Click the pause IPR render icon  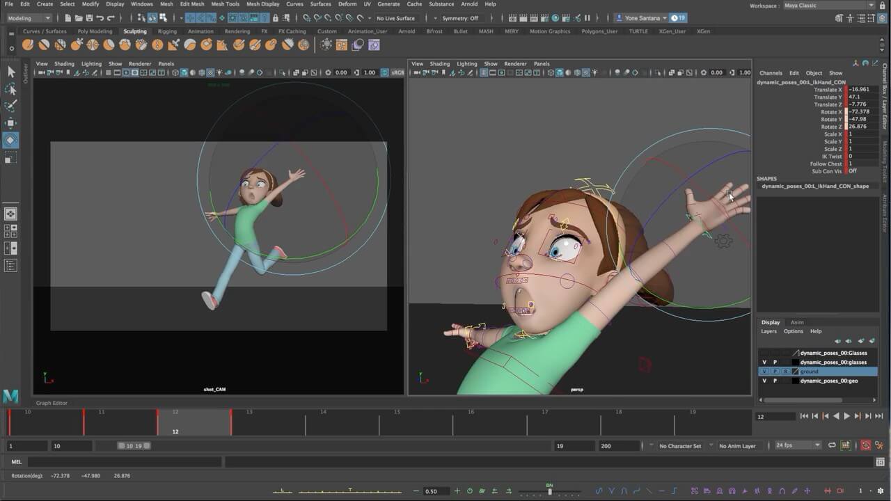587,18
